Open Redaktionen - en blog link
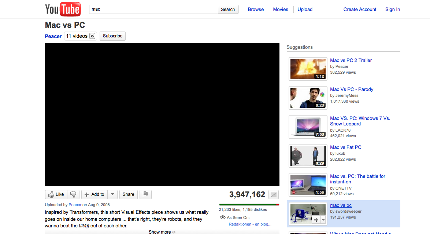 250,224
